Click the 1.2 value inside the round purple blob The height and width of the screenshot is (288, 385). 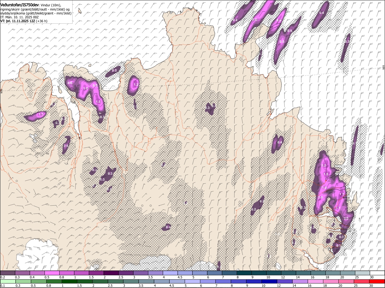[136, 85]
